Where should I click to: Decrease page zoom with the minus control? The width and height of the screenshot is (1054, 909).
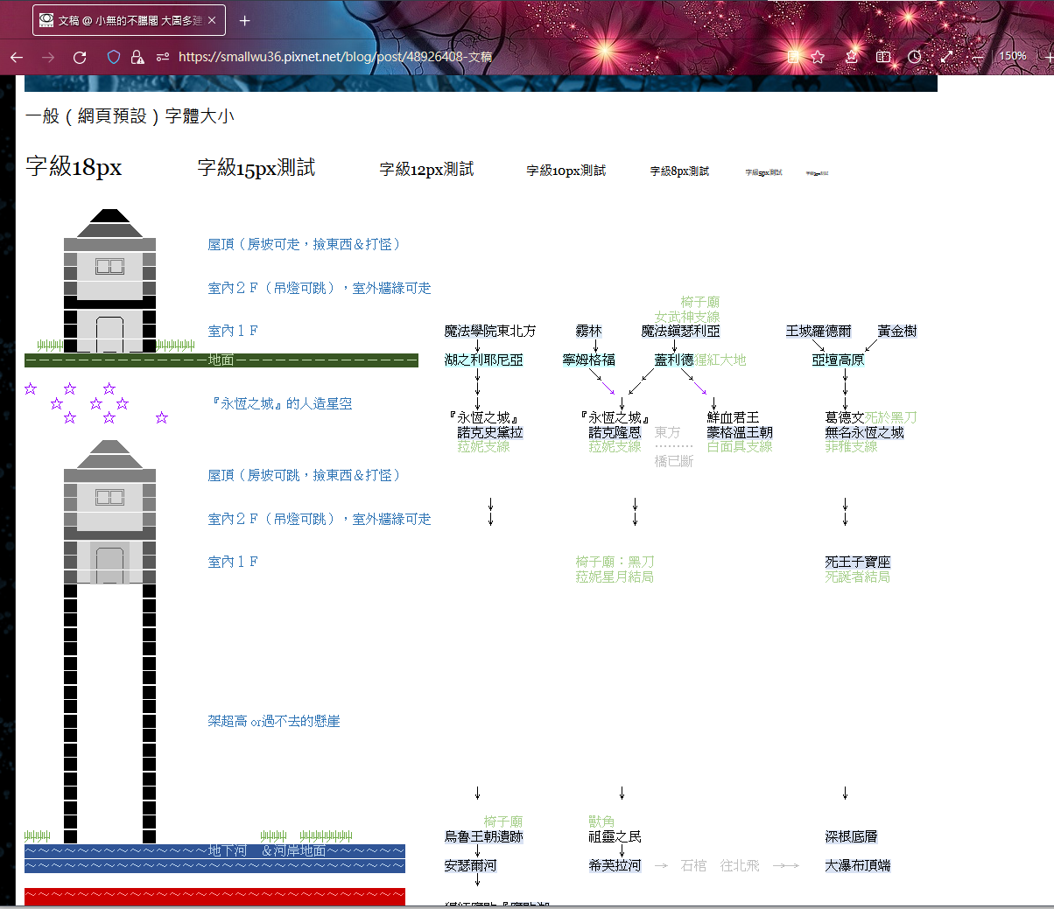[979, 56]
